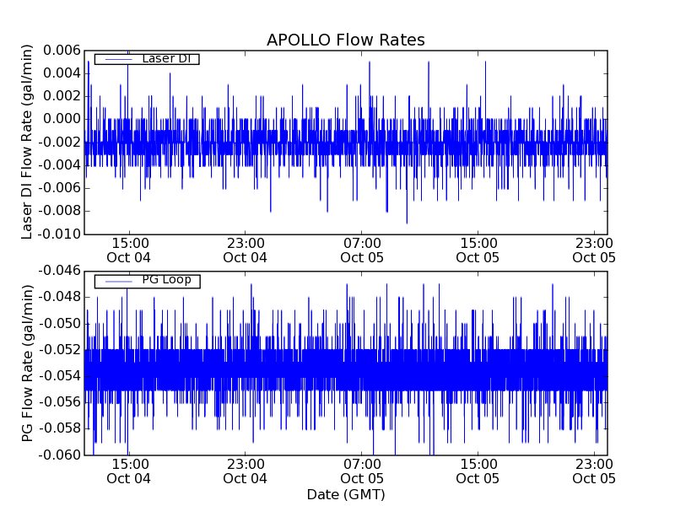
Task: Click the -0.046 tick label on bottom chart
Action: click(x=59, y=271)
